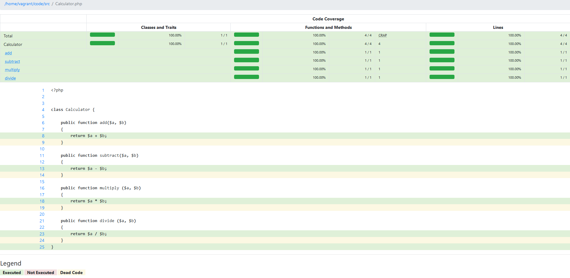
Task: Click the line number 24 anchor
Action: [x=42, y=240]
